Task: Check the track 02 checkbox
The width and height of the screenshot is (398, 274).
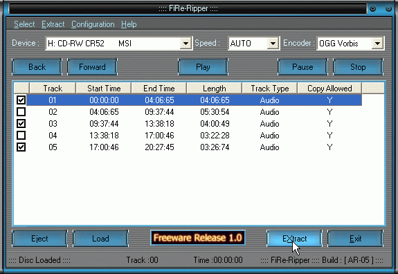Action: click(21, 112)
